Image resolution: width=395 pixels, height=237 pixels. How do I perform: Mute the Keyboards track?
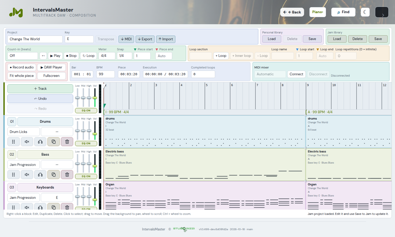pos(27,207)
